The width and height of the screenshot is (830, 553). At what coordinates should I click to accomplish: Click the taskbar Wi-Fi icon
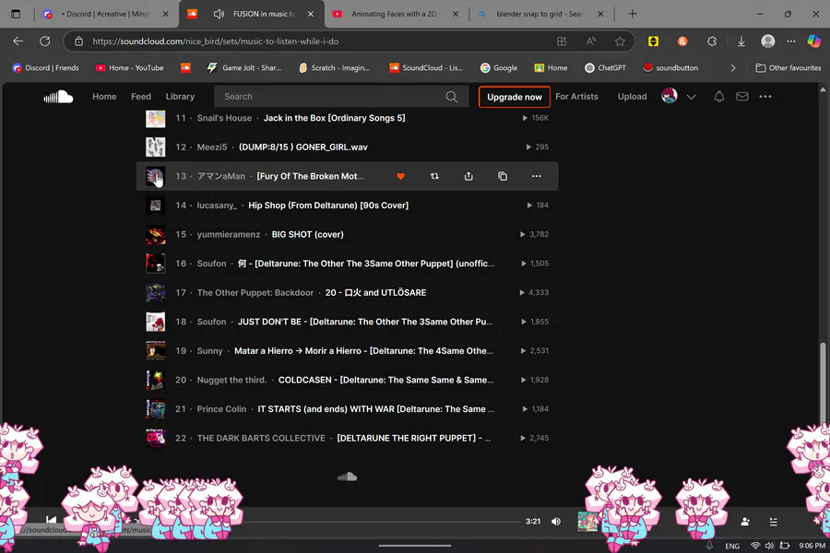pos(755,546)
